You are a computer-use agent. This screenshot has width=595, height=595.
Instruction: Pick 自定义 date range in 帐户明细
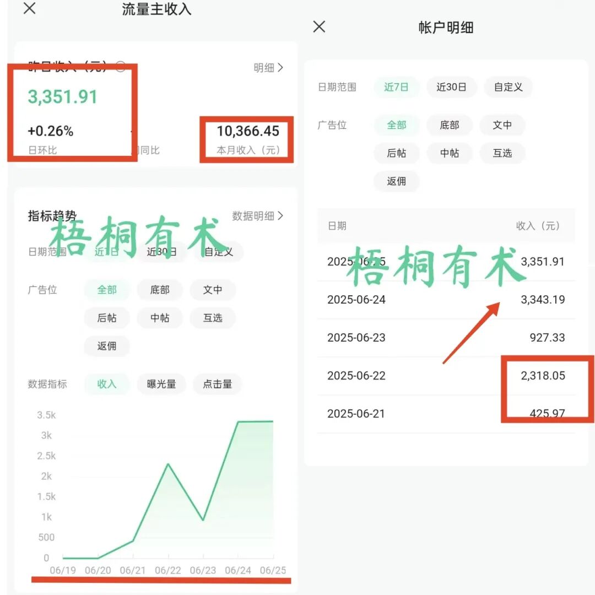[x=508, y=87]
